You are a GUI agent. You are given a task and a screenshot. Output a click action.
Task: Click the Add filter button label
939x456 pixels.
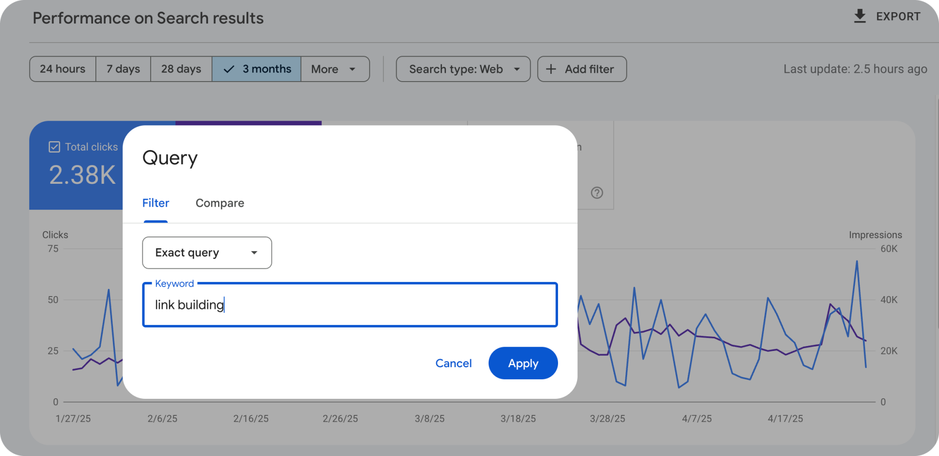click(x=589, y=69)
